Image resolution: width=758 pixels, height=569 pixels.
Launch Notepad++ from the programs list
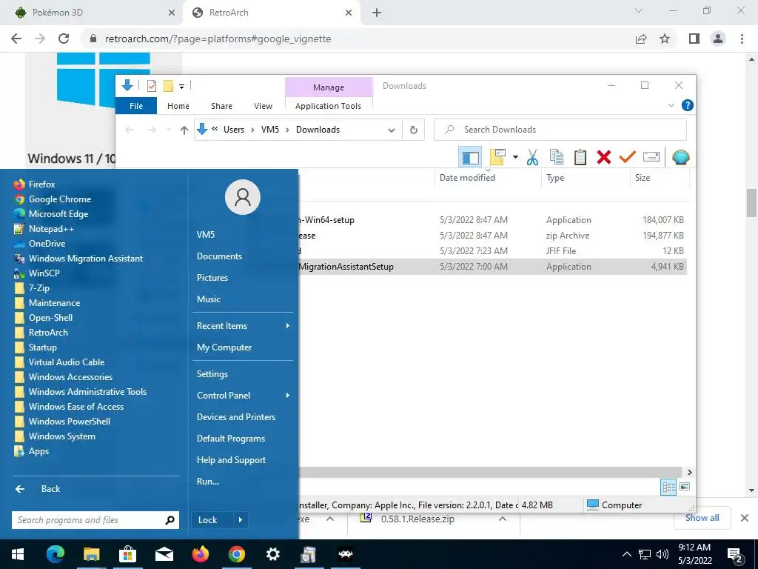point(51,229)
